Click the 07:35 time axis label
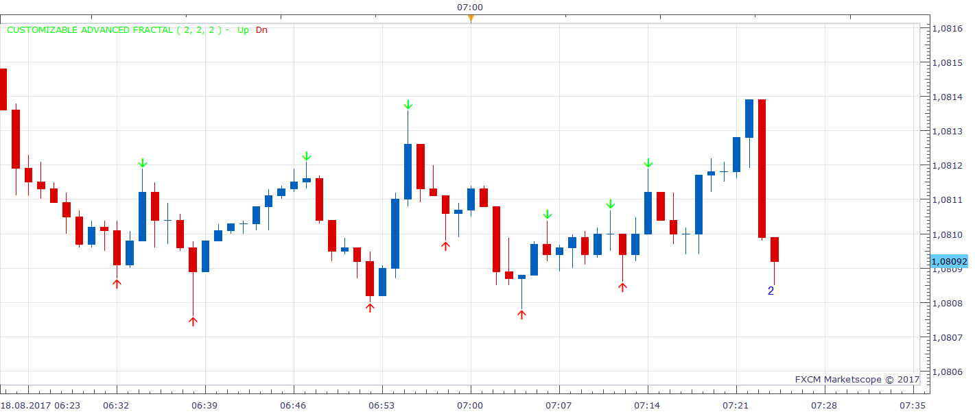Image resolution: width=975 pixels, height=414 pixels. click(913, 406)
